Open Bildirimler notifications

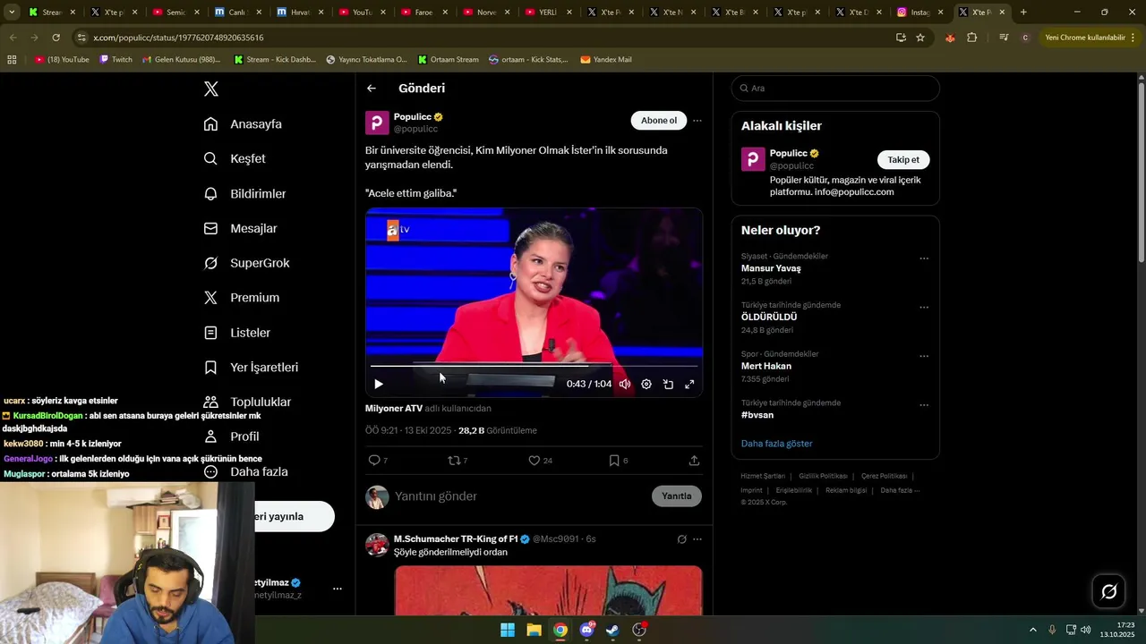pos(244,193)
